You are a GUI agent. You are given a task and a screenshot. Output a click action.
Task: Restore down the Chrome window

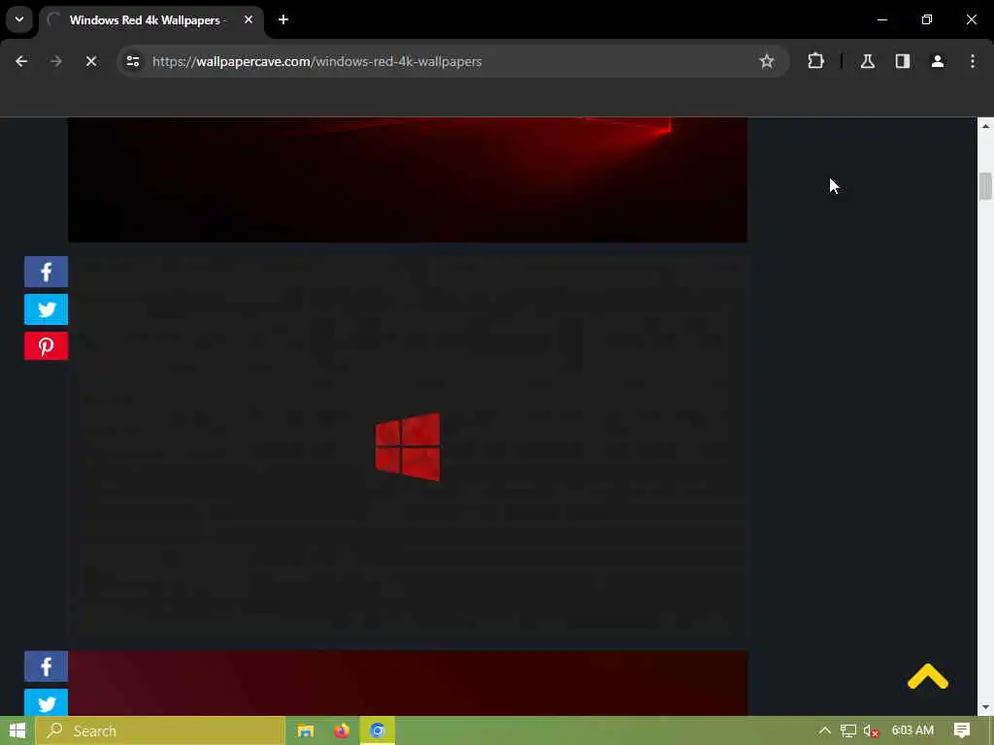click(927, 19)
